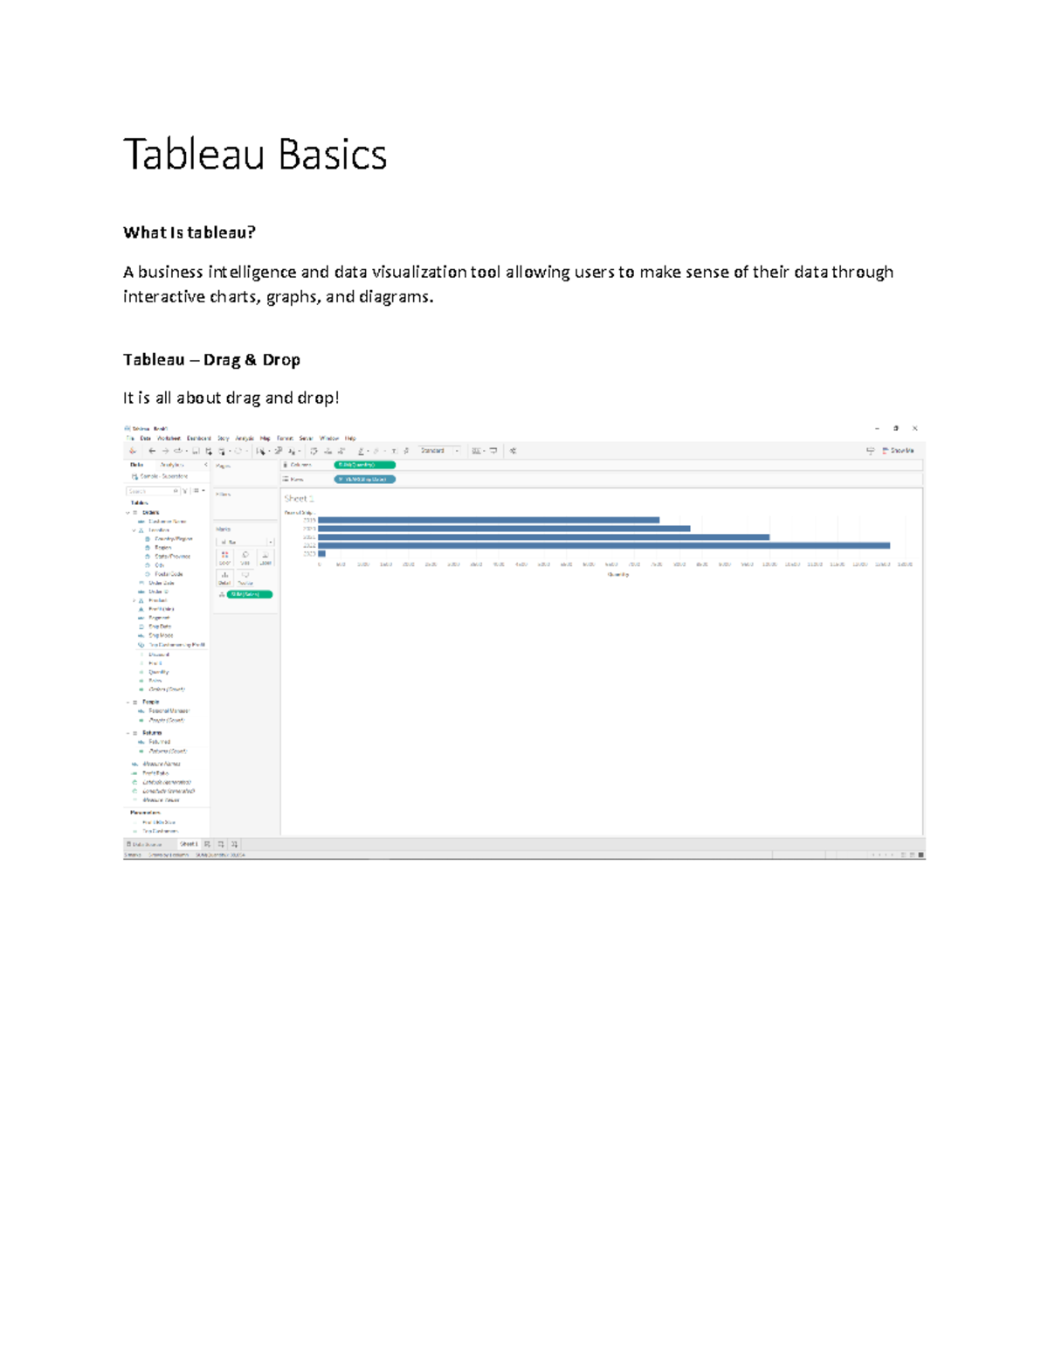The height and width of the screenshot is (1357, 1048).
Task: Click the swap rows and columns toolbar icon
Action: click(x=314, y=452)
